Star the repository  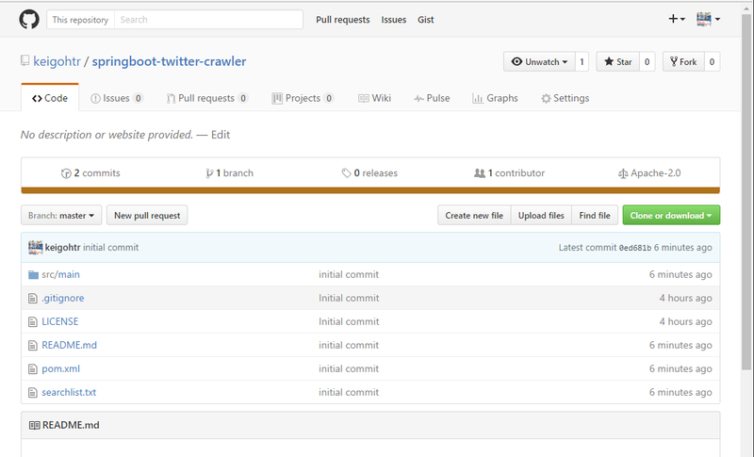coord(618,61)
